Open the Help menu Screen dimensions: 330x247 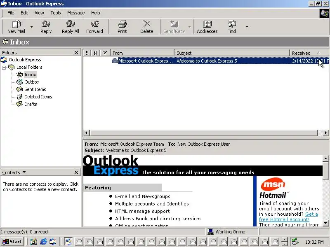click(x=95, y=13)
